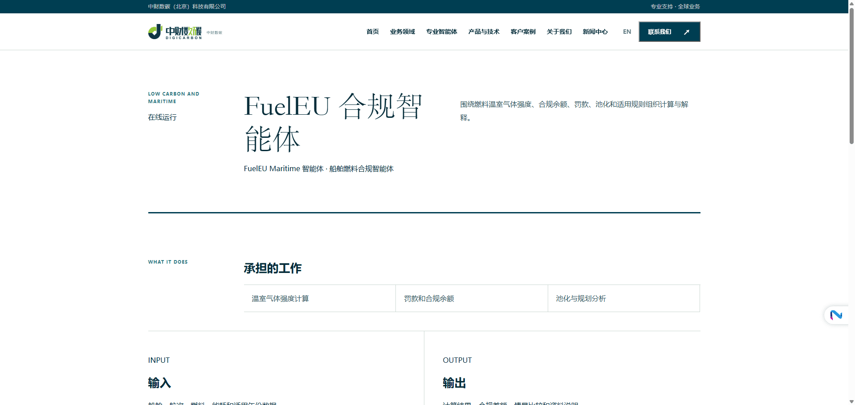Click the company name 中财数碳（北京）科技有限公司

187,7
